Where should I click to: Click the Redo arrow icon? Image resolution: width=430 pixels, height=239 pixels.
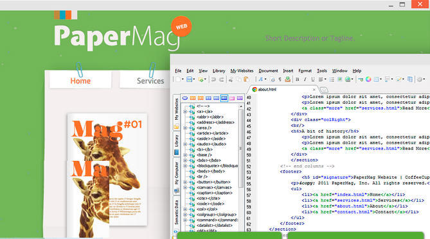(x=221, y=79)
